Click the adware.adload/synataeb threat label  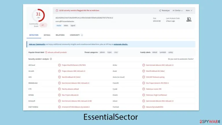57,52
